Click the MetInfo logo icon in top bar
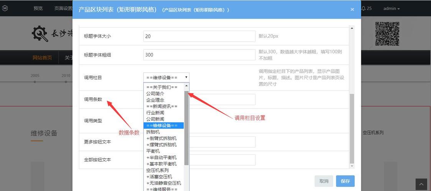Viewport: 431px width, 191px height. coord(5,8)
